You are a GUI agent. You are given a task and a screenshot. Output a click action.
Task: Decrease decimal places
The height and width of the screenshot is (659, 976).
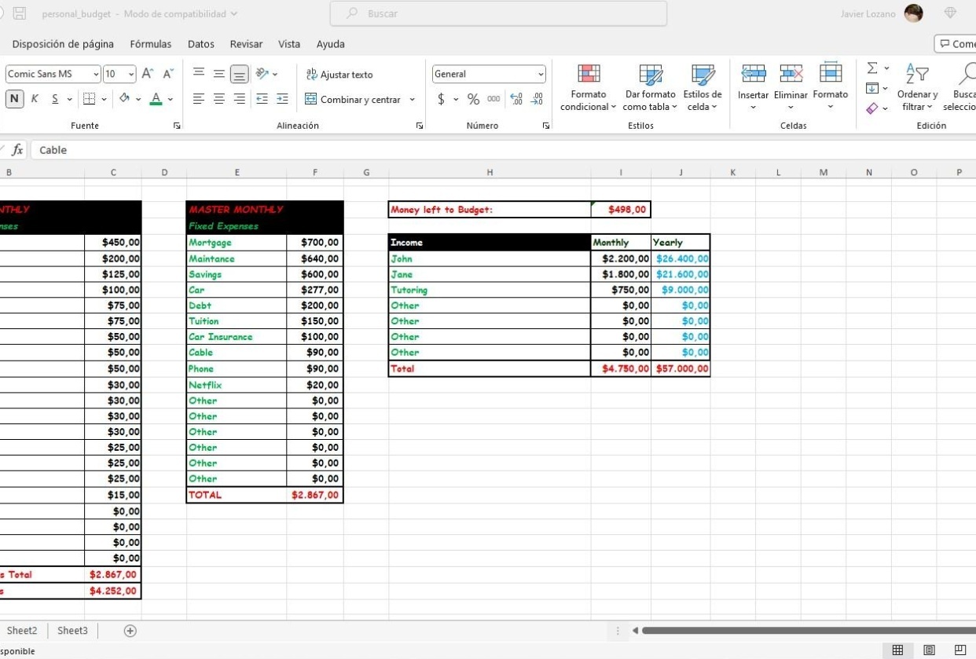point(538,99)
